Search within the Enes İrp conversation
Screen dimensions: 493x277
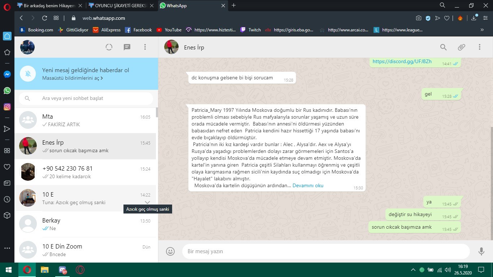pos(443,47)
